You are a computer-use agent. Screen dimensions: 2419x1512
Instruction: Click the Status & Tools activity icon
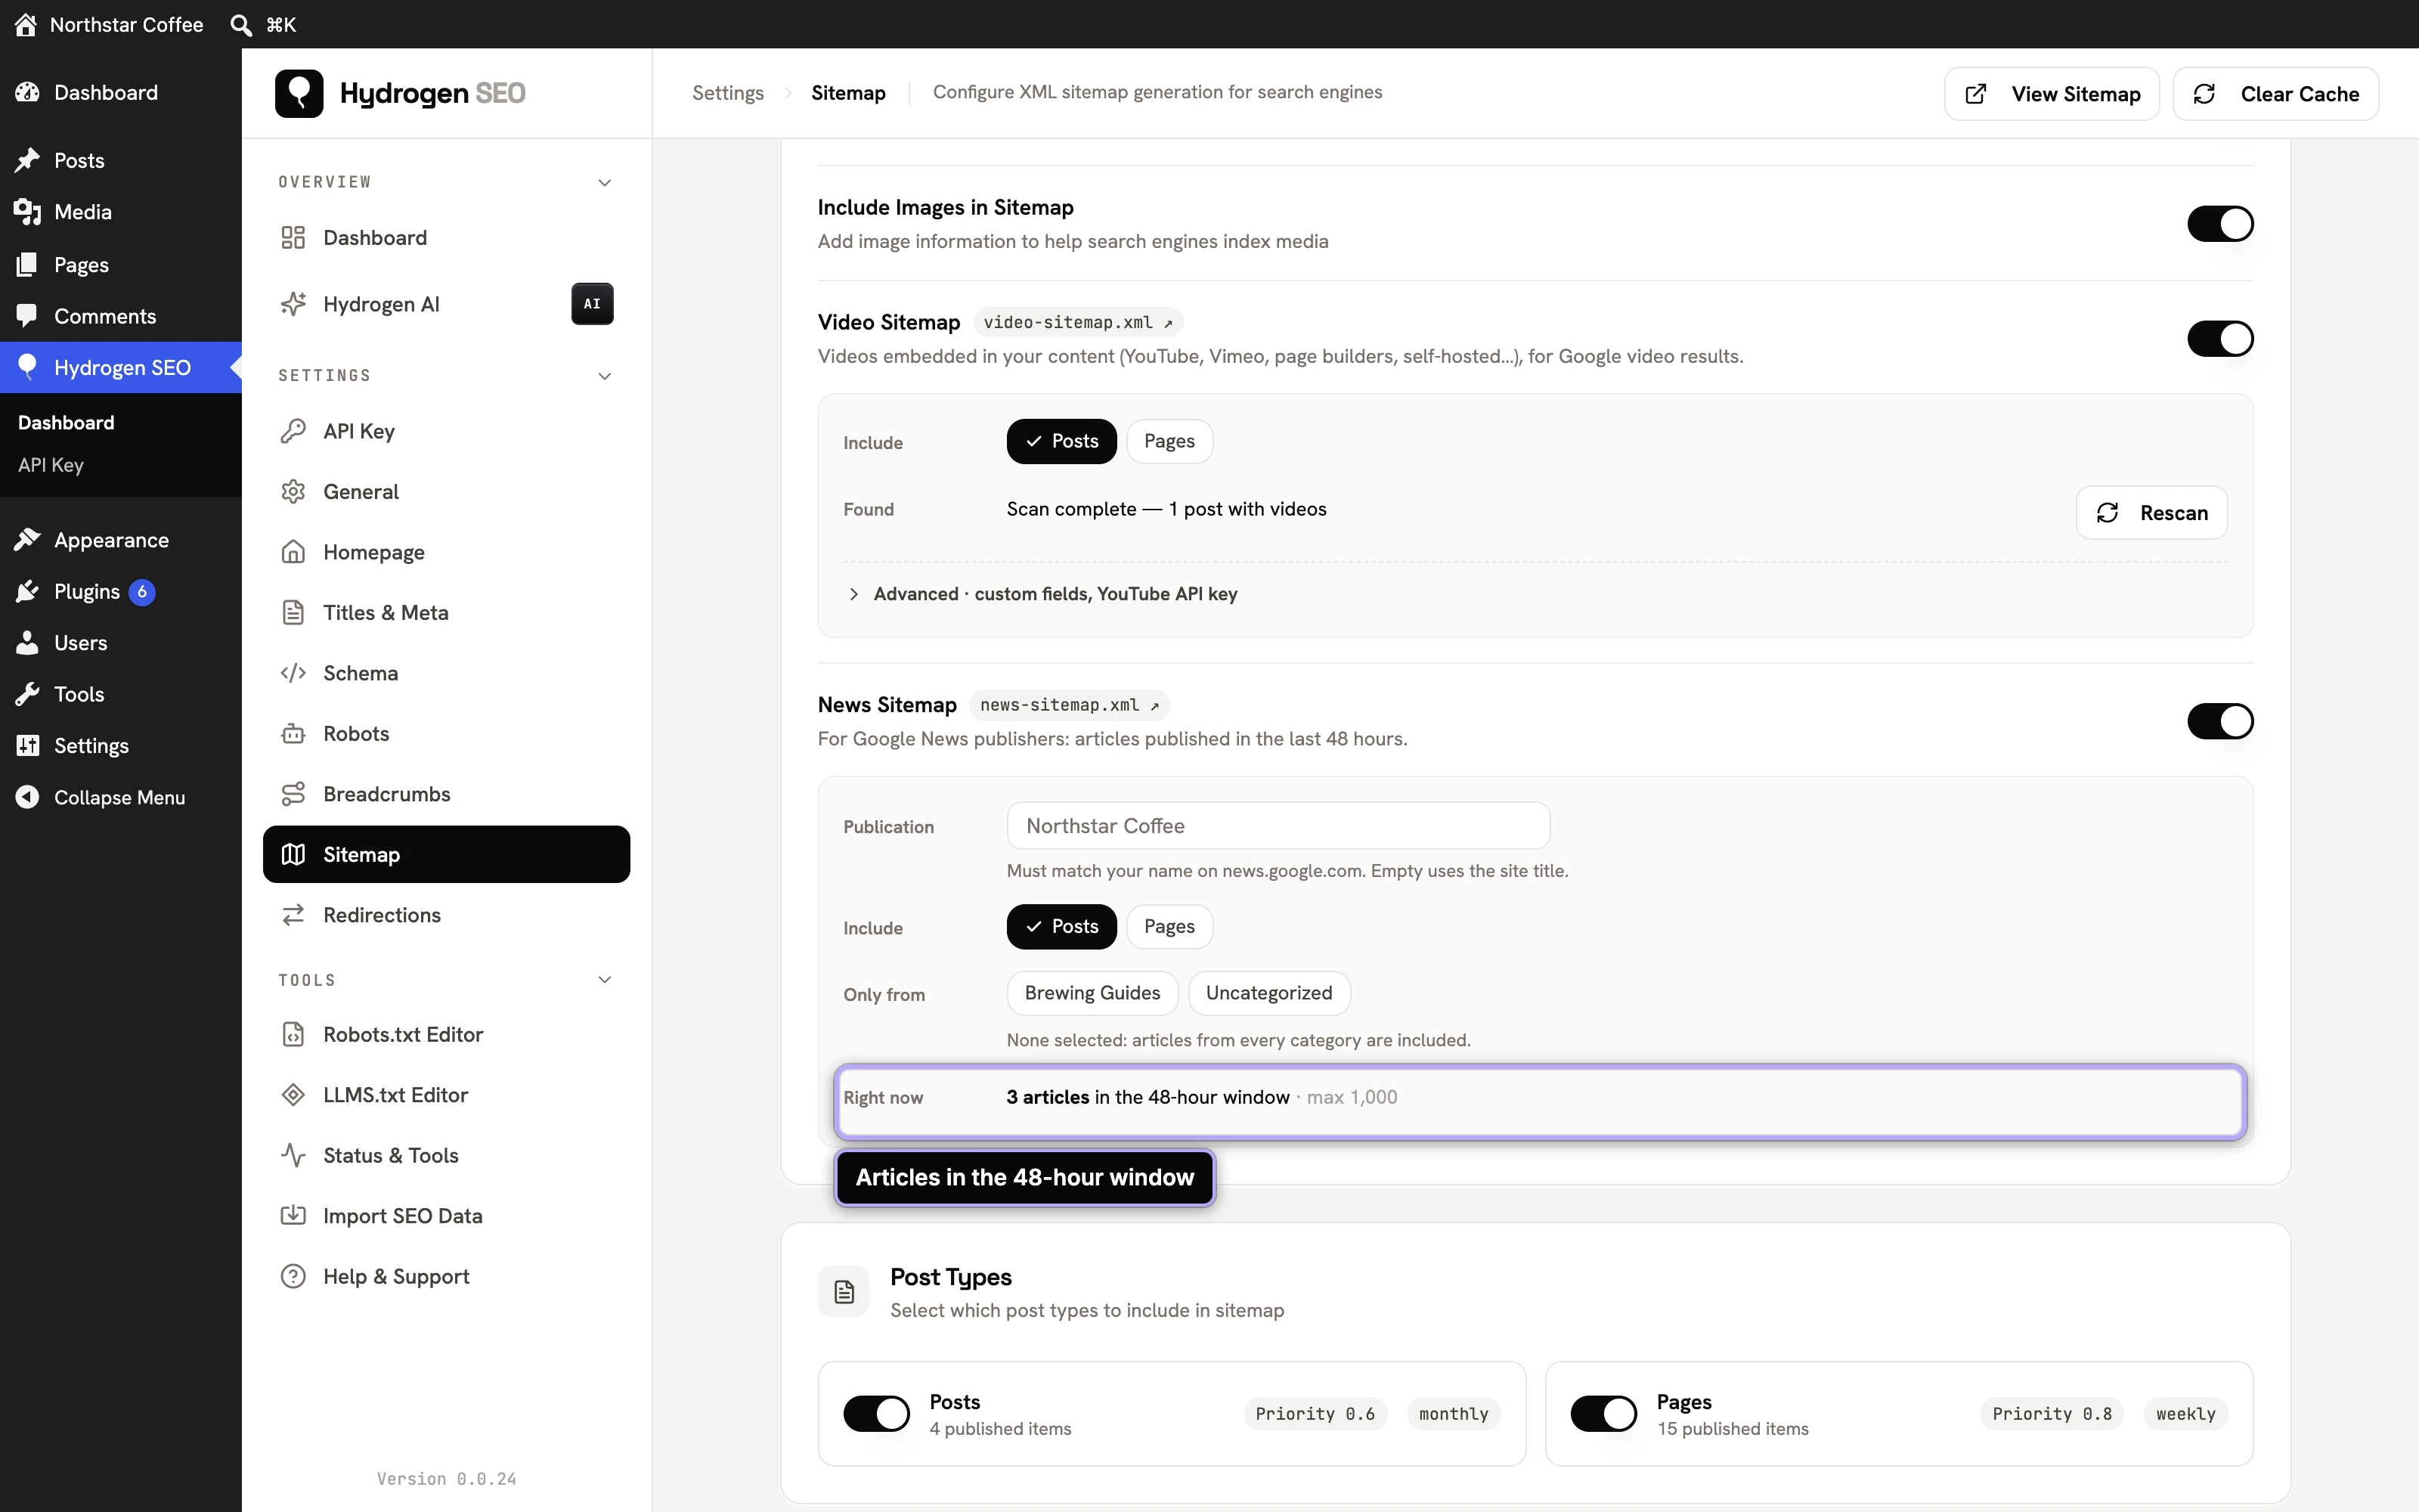click(x=293, y=1155)
